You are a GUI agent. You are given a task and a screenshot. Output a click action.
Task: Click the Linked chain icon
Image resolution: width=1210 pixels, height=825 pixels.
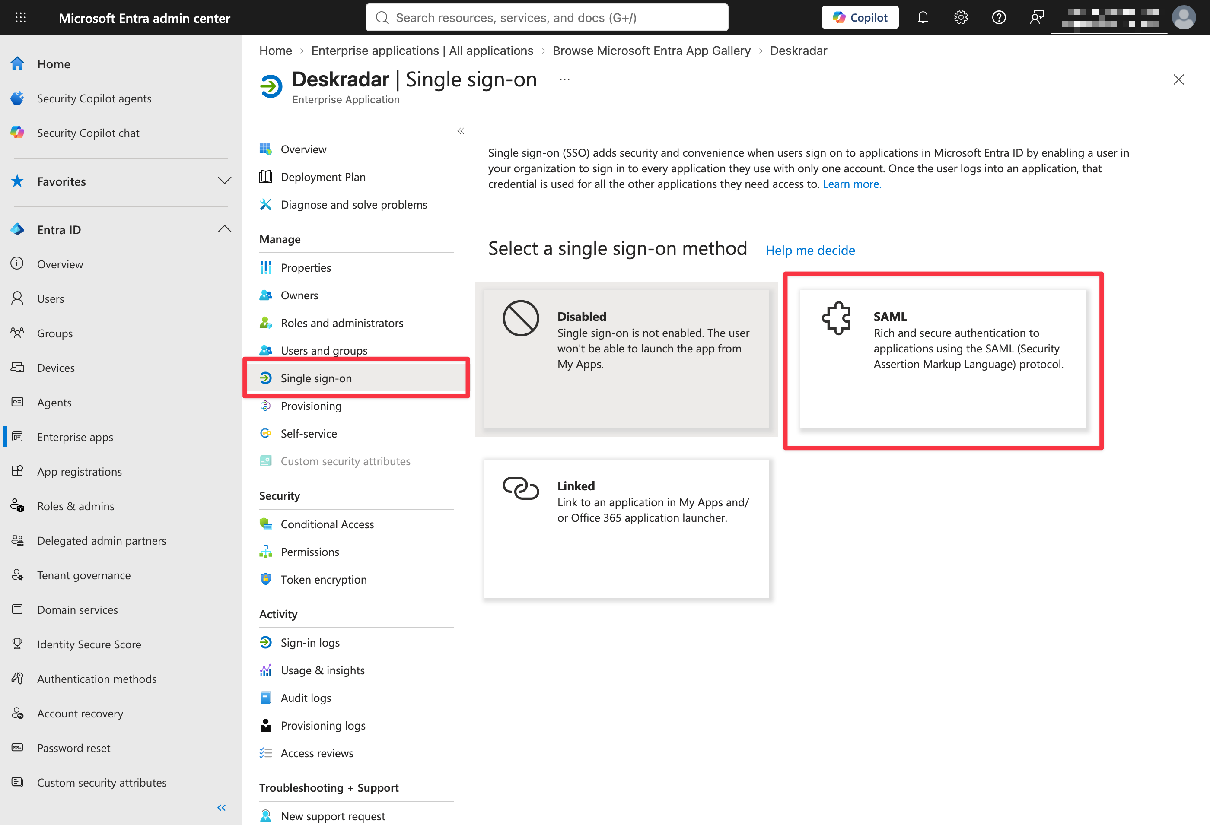tap(521, 488)
